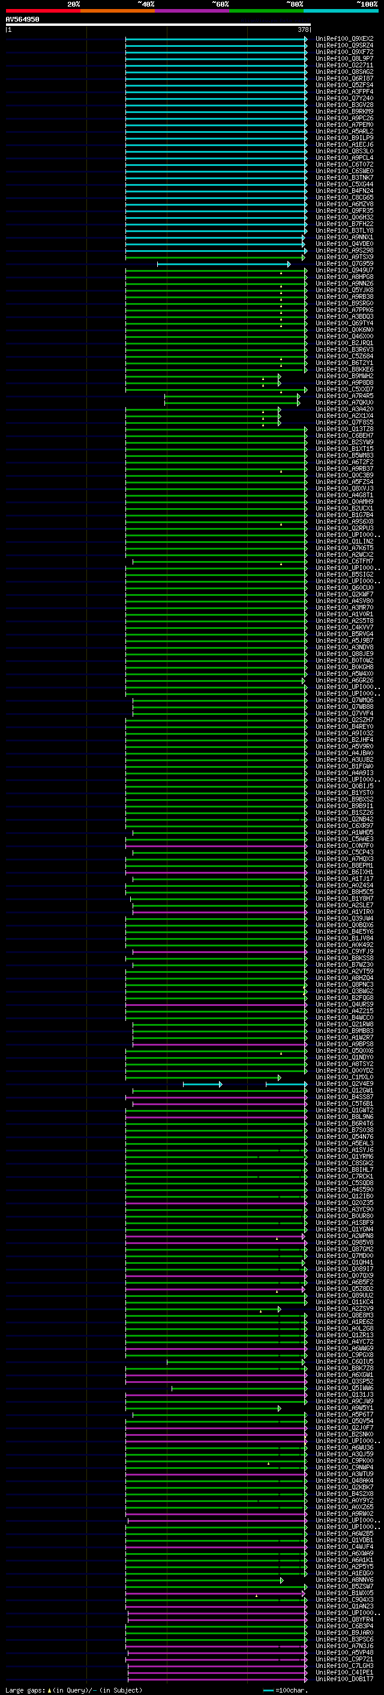Select the UniRef100_B3GV28 label

tap(344, 105)
